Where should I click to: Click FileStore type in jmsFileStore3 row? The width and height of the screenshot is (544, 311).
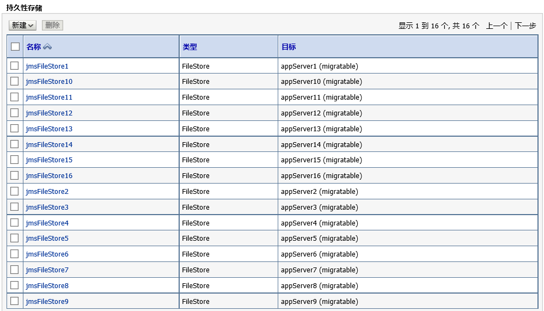(x=195, y=208)
